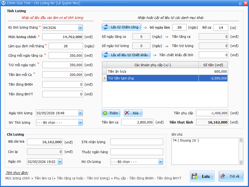
Task: Click the "Còn lại" amount field
Action: pyautogui.click(x=45, y=152)
